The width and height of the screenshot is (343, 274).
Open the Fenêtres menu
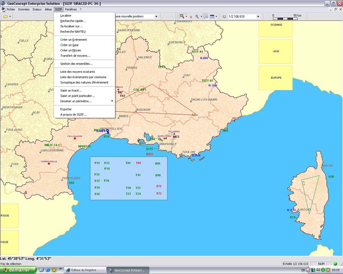[x=71, y=9]
